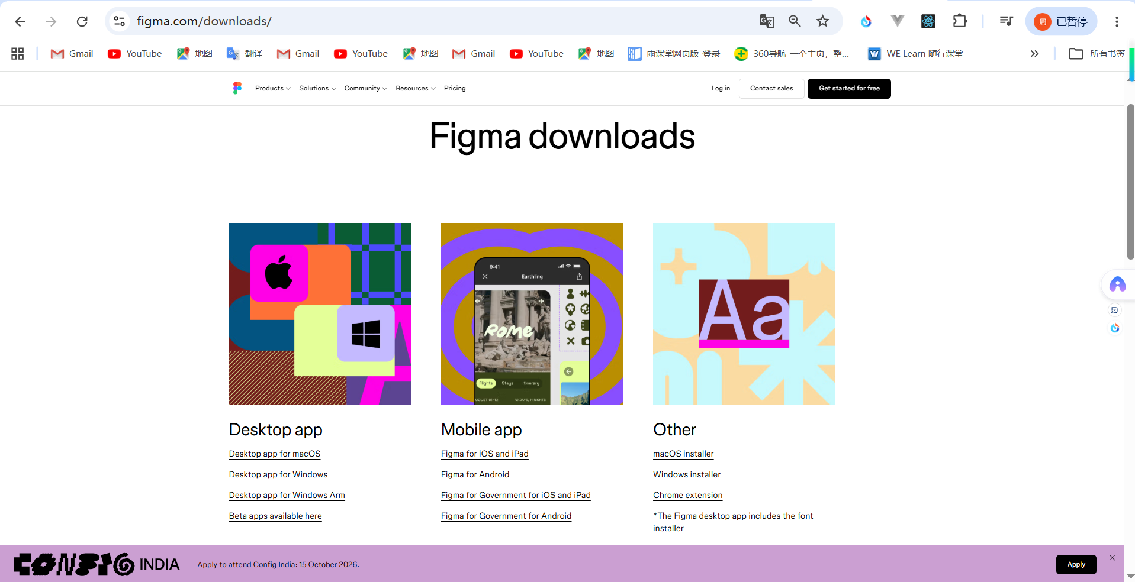View site information beside the URL
1135x582 pixels.
pos(119,21)
